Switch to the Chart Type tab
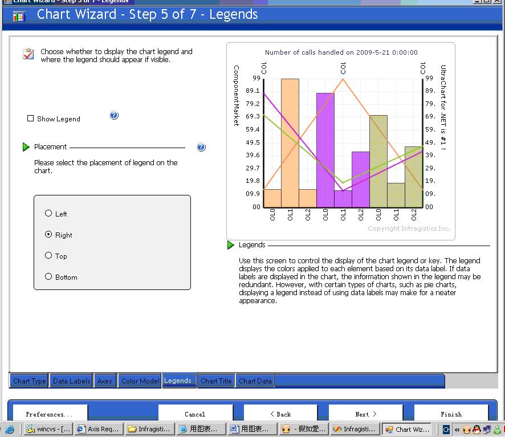Viewport: 505px width, 437px height. coord(29,381)
